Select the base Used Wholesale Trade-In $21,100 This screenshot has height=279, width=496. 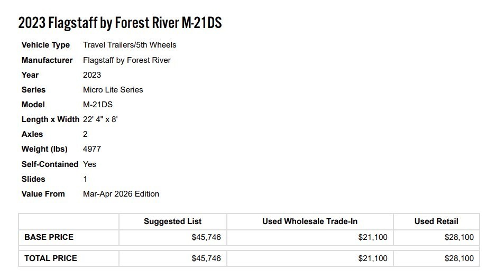[373, 237]
